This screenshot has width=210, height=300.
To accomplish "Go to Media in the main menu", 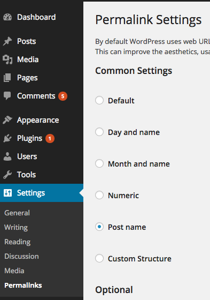I will (42, 59).
